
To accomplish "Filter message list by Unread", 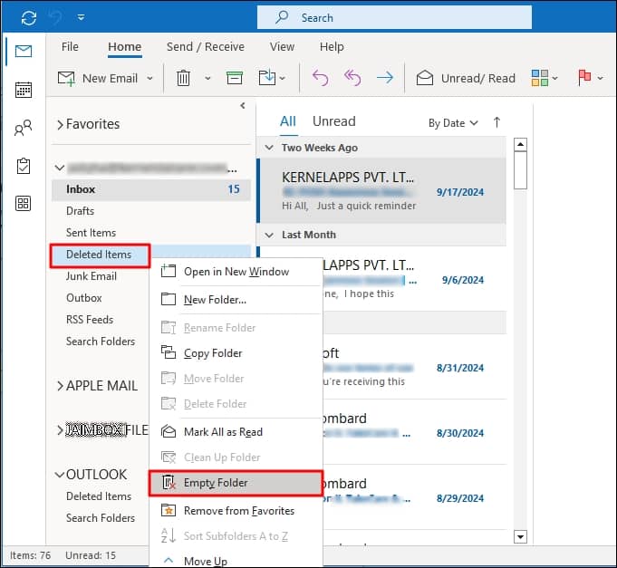I will (x=334, y=121).
